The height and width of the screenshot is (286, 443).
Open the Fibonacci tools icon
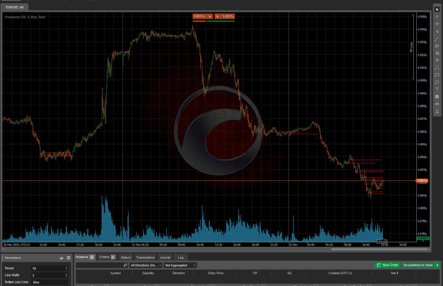tap(437, 67)
